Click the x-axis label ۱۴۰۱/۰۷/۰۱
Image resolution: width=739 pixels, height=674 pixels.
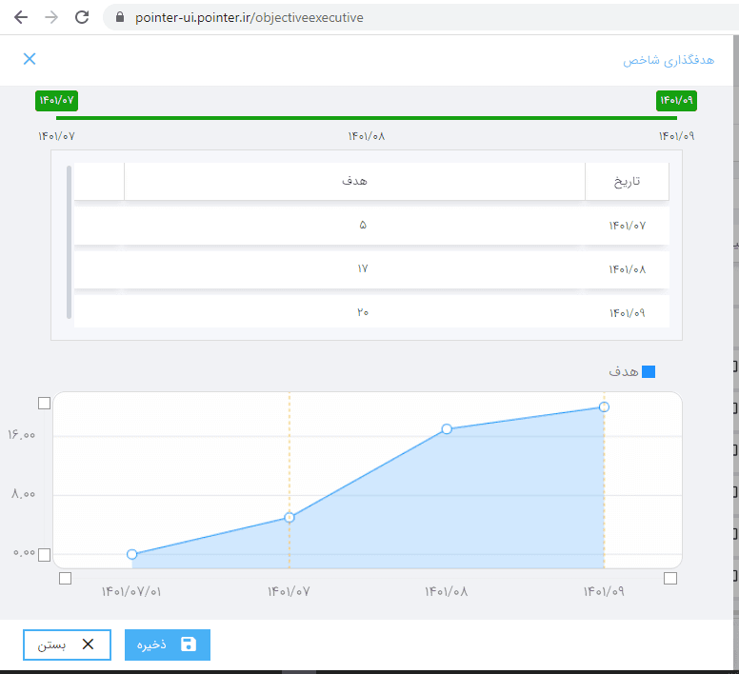(131, 591)
